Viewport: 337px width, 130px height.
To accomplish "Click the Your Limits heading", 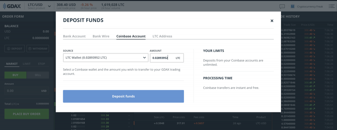I will coord(214,51).
